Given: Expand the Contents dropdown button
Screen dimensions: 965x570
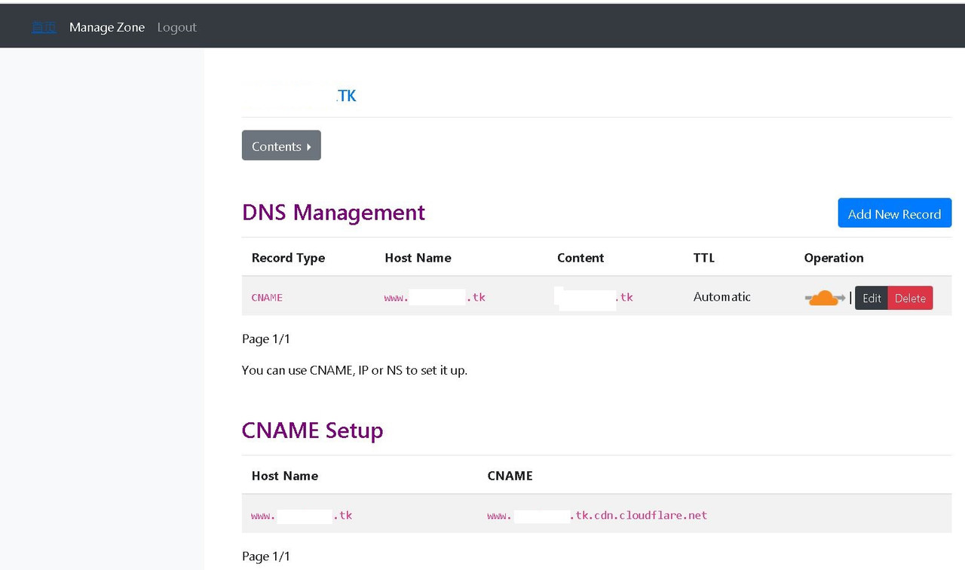Looking at the screenshot, I should [x=281, y=146].
